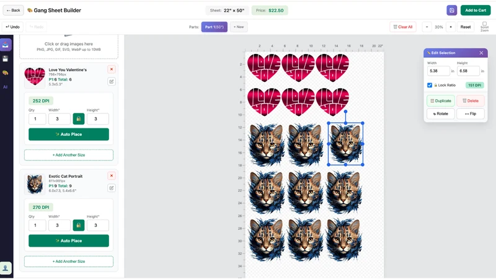Edit the selection Height field 6.58

tap(468, 71)
